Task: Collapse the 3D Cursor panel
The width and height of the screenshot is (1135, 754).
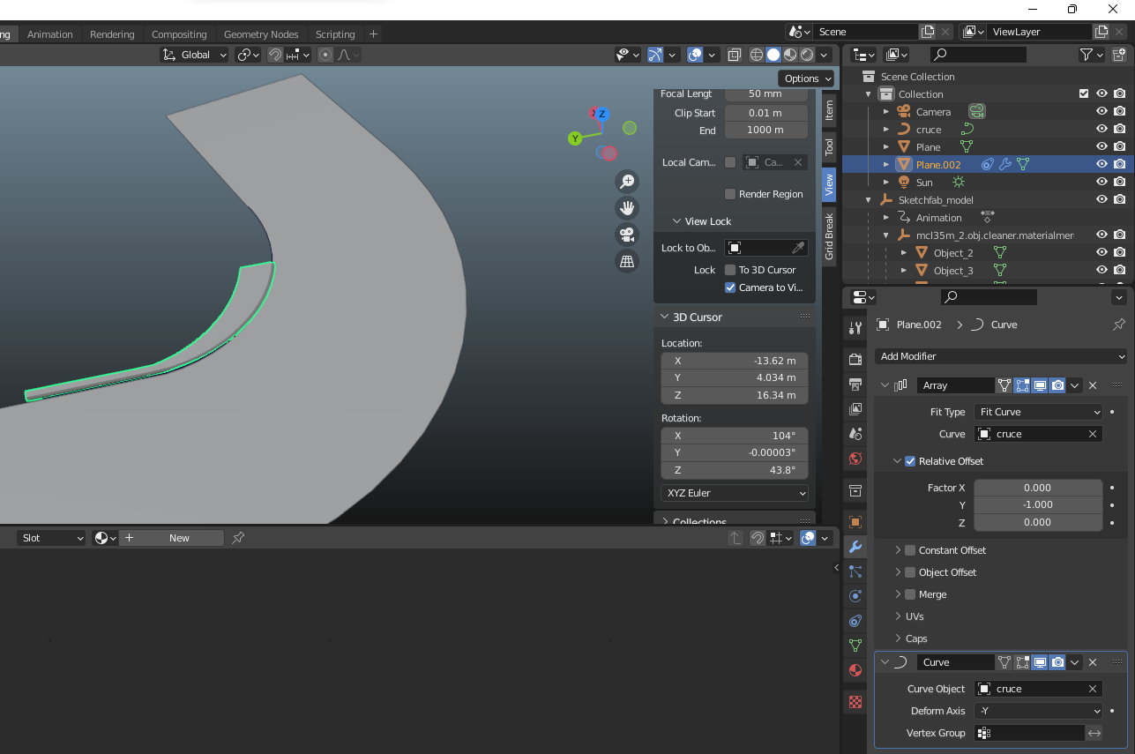Action: (664, 317)
